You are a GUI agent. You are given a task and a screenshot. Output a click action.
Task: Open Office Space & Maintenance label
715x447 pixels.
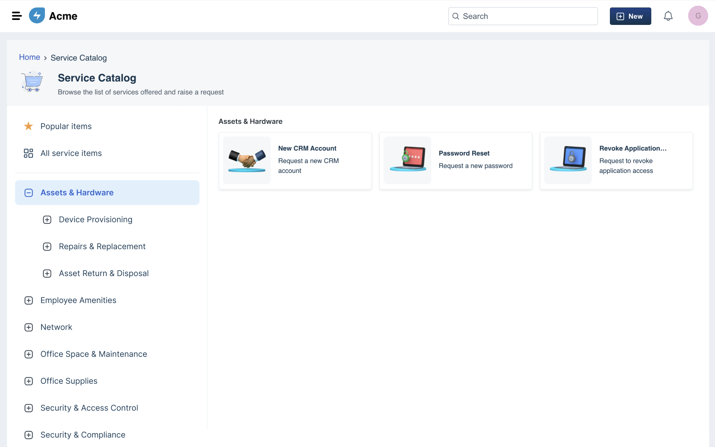click(x=94, y=354)
